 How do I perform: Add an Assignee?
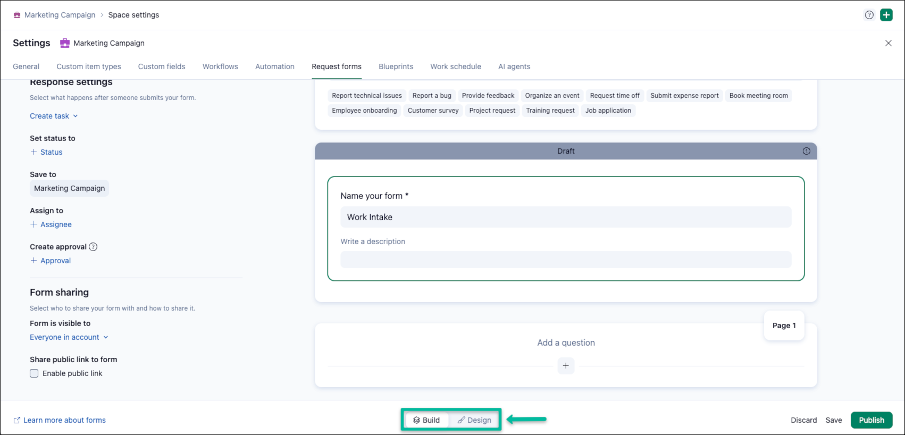[x=51, y=224]
